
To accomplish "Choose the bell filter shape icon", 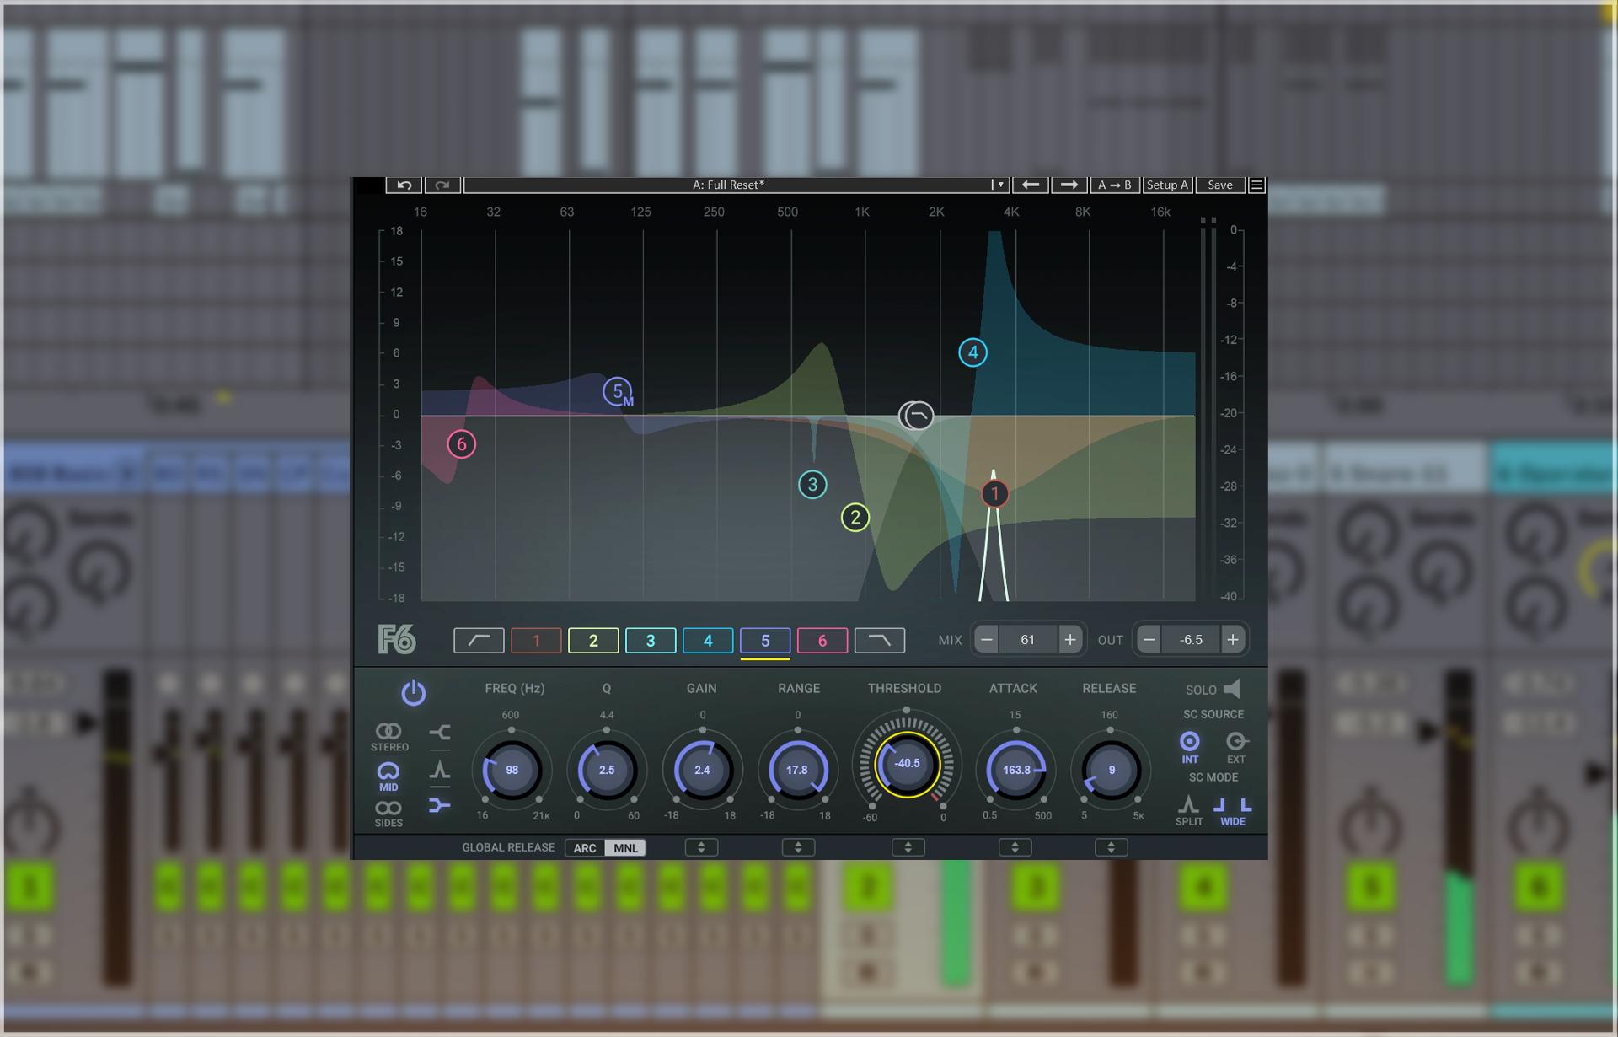I will [x=439, y=769].
